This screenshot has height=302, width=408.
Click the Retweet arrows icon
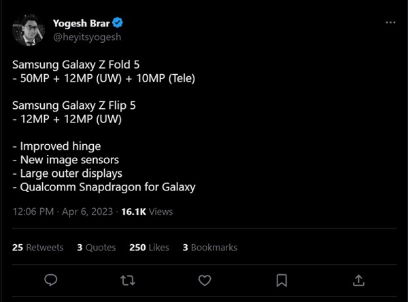click(127, 280)
